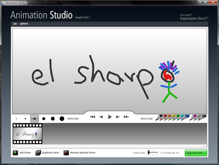Jump to last frame fast-forward button
The width and height of the screenshot is (219, 165).
point(126,117)
